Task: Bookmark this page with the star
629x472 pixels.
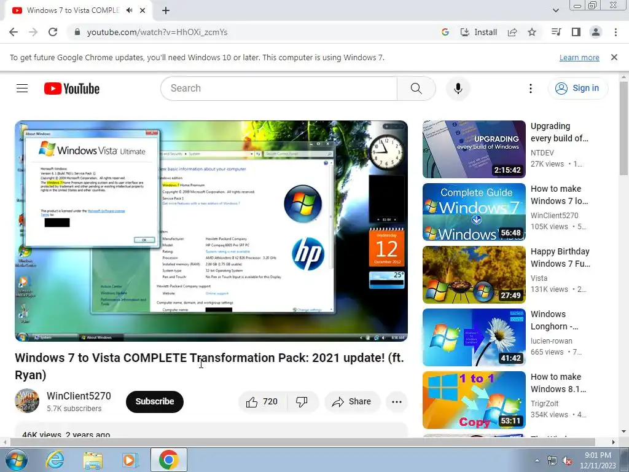Action: 532,32
